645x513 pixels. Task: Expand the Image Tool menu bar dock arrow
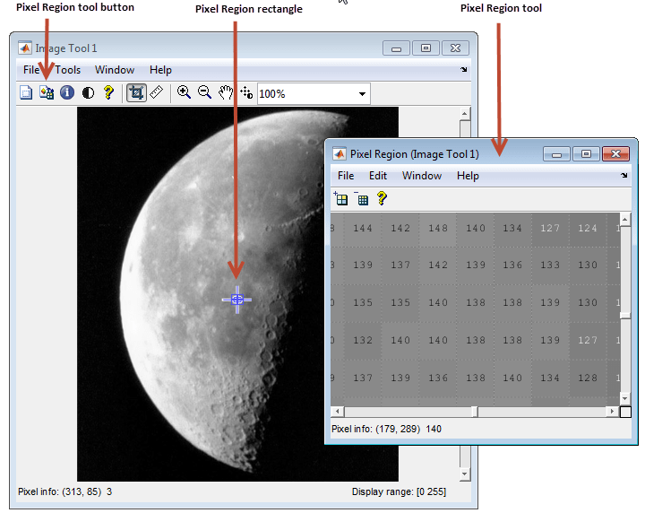point(464,70)
